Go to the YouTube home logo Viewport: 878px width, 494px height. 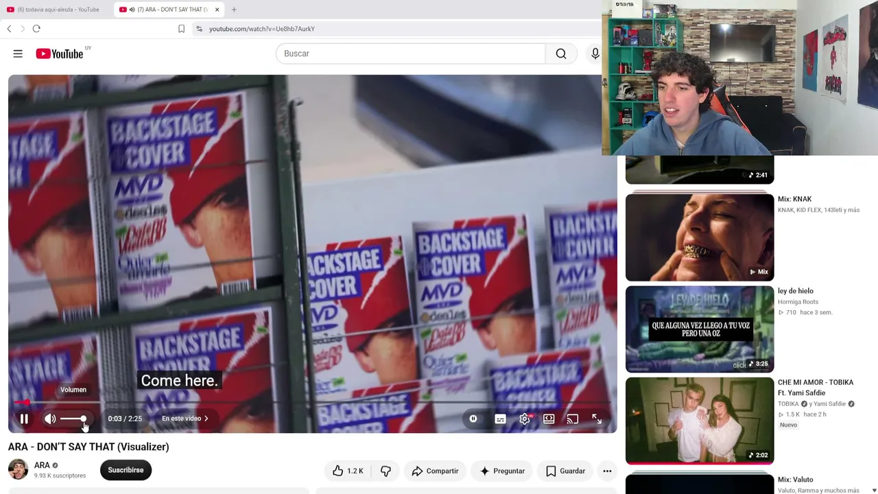(x=60, y=54)
